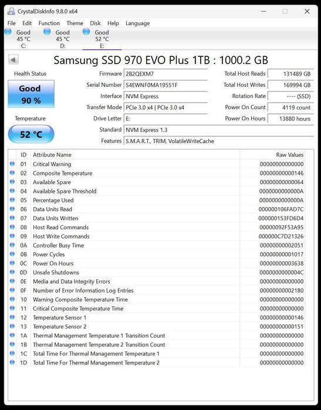The image size is (321, 410).
Task: Click status dot for Error Information Log Entries
Action: coord(12,290)
